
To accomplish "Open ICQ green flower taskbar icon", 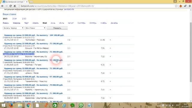I will point(72,105).
